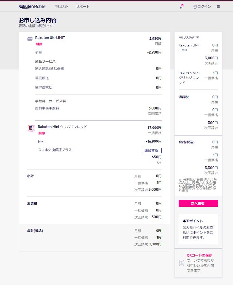
Task: Click the info icon beside 分割払い note
Action: [180, 180]
